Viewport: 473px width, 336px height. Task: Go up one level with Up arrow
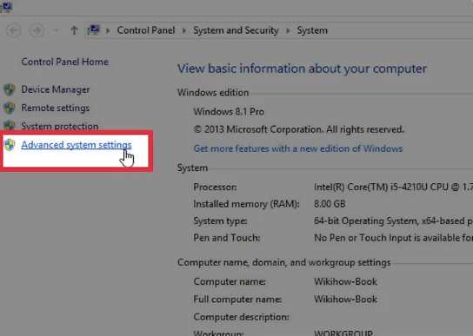tap(74, 30)
